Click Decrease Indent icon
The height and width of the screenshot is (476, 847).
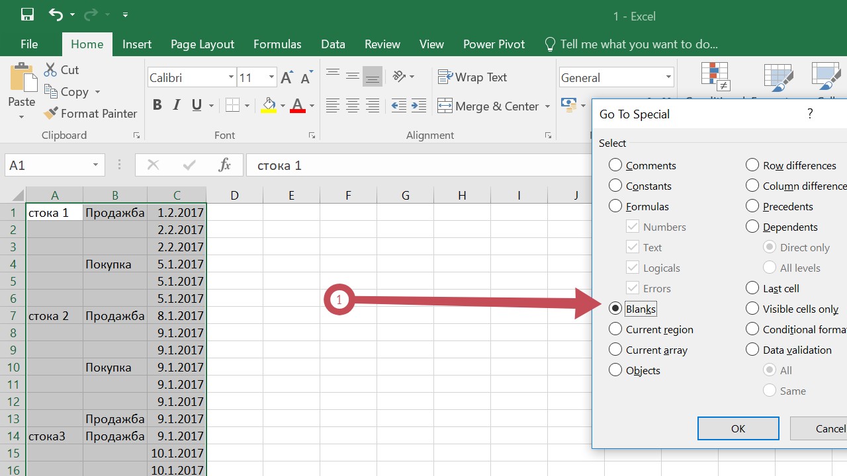(x=399, y=105)
